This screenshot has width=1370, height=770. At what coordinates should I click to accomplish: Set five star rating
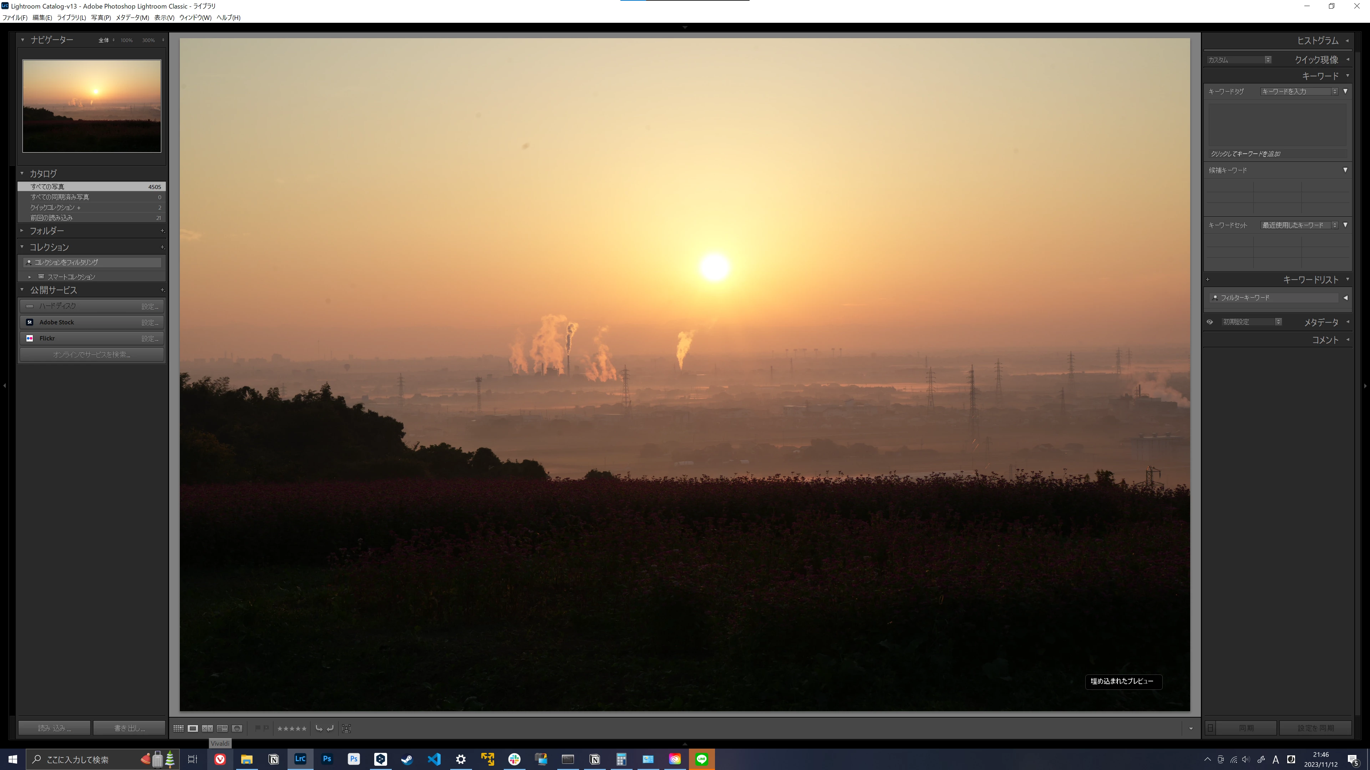304,728
